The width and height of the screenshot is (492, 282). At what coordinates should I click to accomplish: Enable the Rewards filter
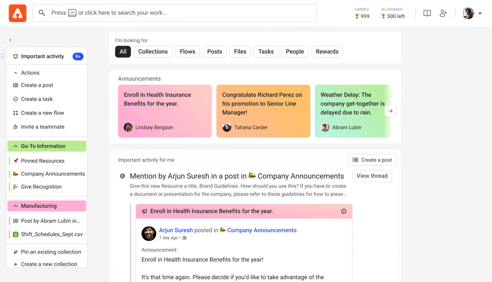[327, 51]
